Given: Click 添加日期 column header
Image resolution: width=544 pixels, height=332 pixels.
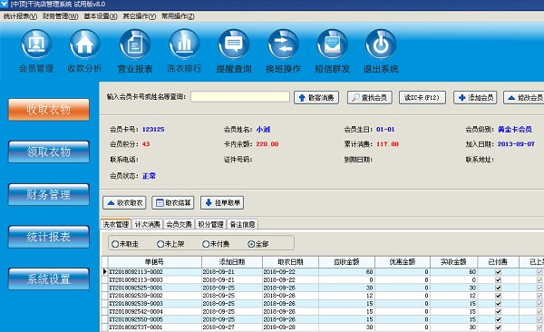Looking at the screenshot, I should click(x=232, y=262).
